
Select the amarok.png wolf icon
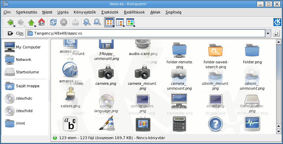(x=70, y=70)
